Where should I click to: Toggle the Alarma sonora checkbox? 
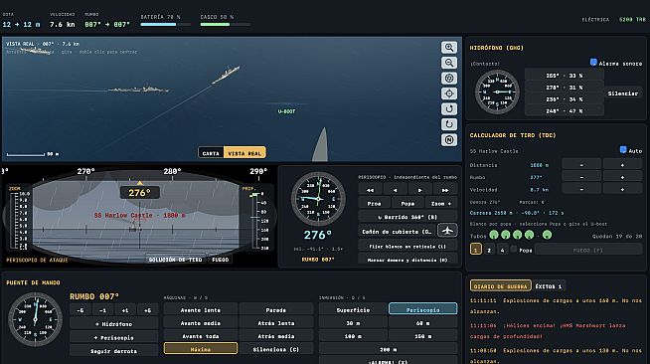pos(593,63)
